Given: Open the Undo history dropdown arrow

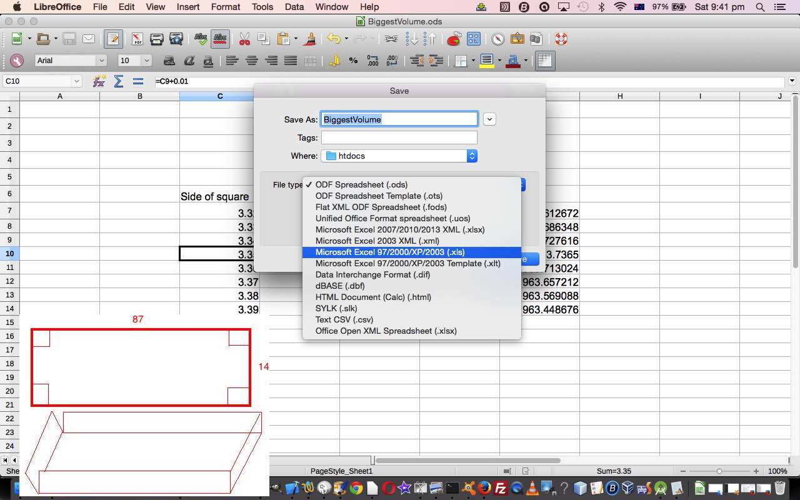Looking at the screenshot, I should click(x=346, y=39).
